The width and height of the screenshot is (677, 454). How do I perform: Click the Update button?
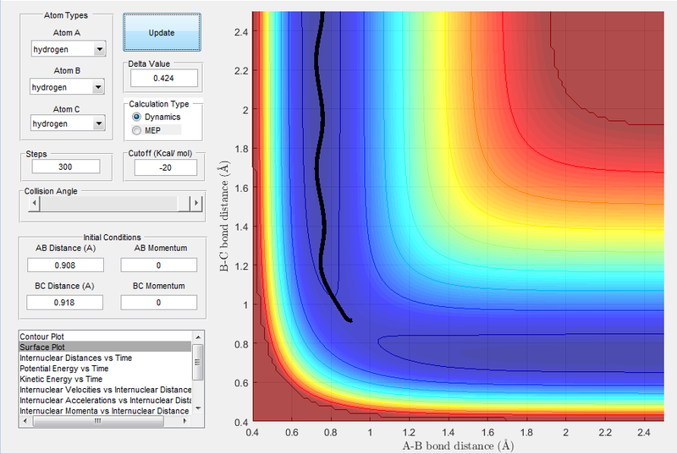(162, 32)
